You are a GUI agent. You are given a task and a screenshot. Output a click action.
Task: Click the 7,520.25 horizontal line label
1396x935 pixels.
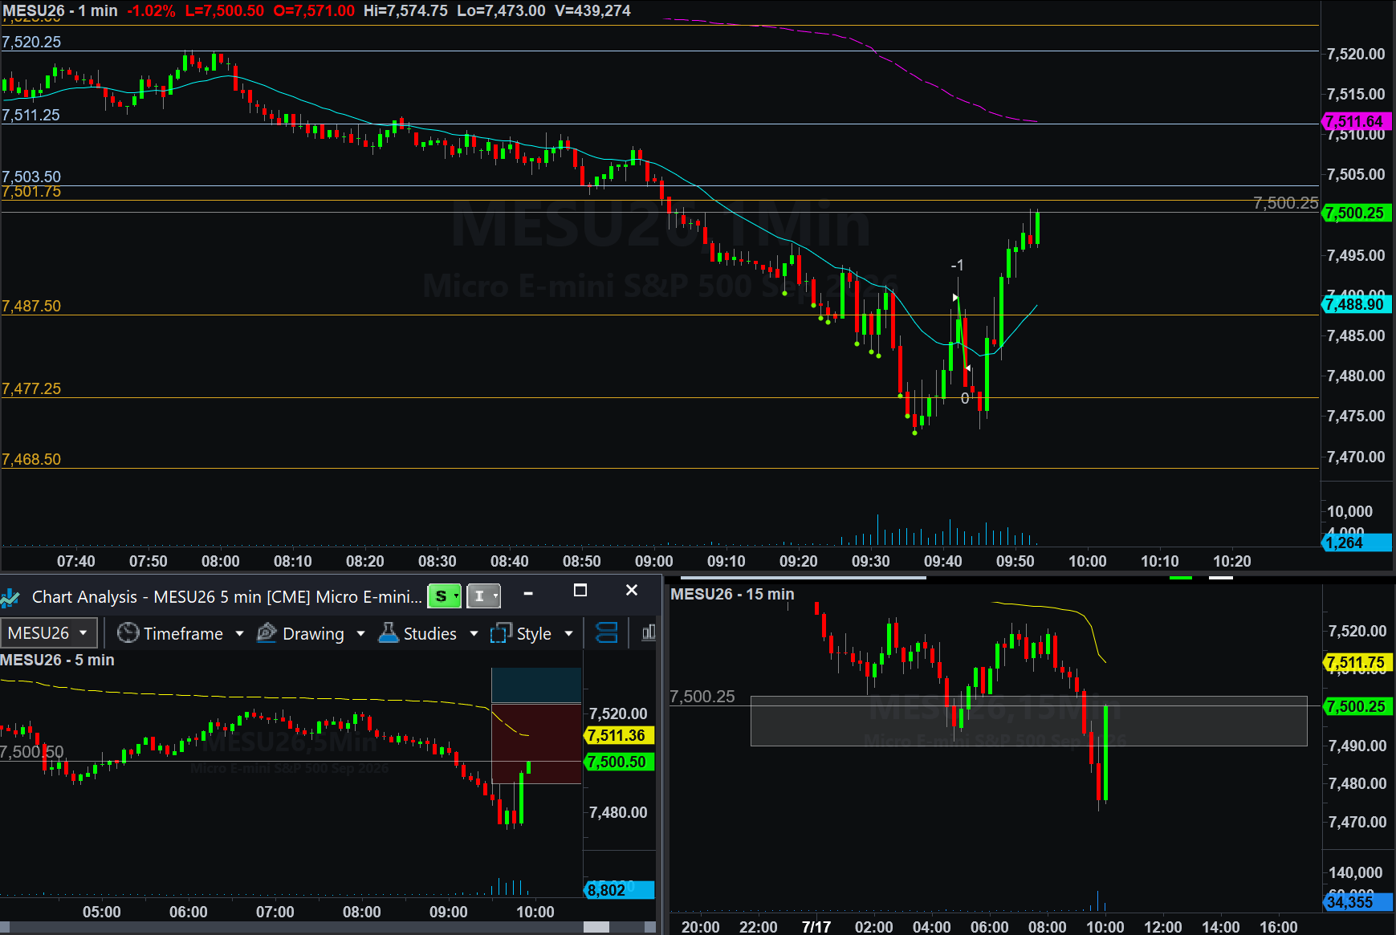(31, 42)
